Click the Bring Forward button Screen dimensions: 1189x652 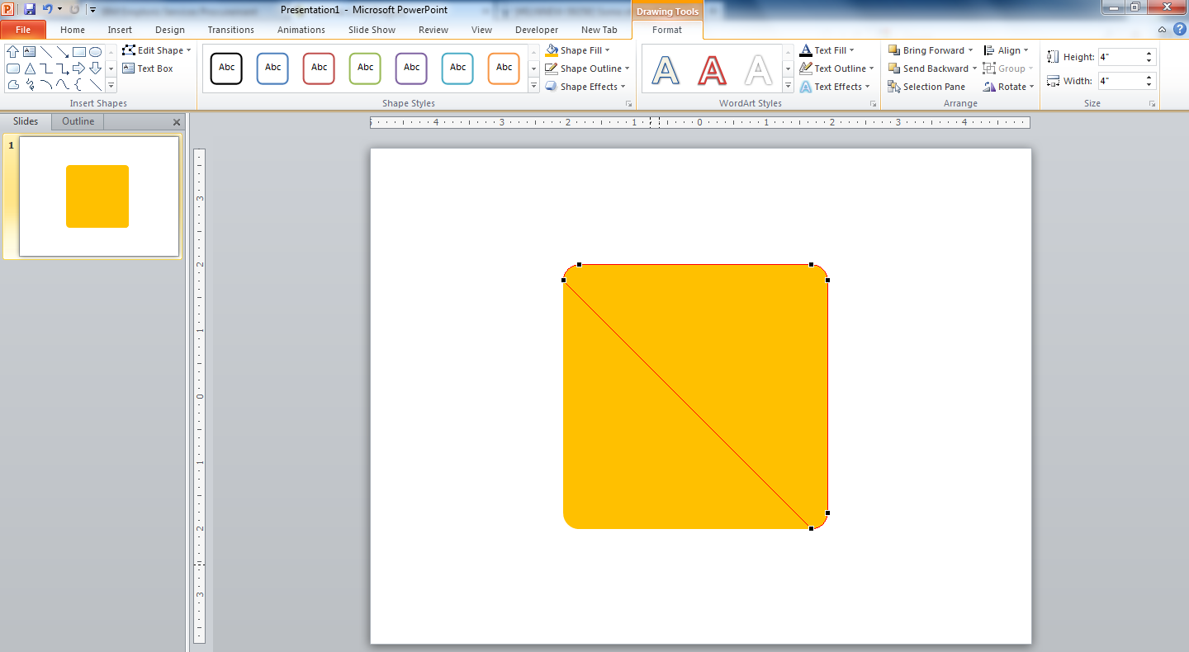[926, 50]
